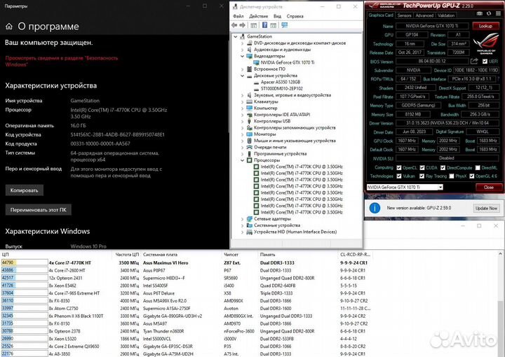The width and height of the screenshot is (505, 357).
Task: Click the Driver Version field in GPU-Z
Action: (447, 122)
